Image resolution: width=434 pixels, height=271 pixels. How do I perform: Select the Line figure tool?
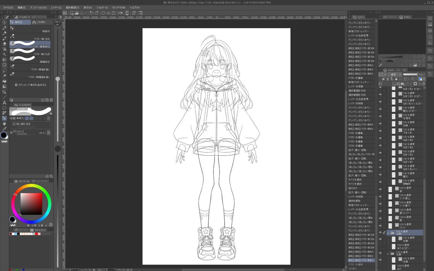point(4,97)
